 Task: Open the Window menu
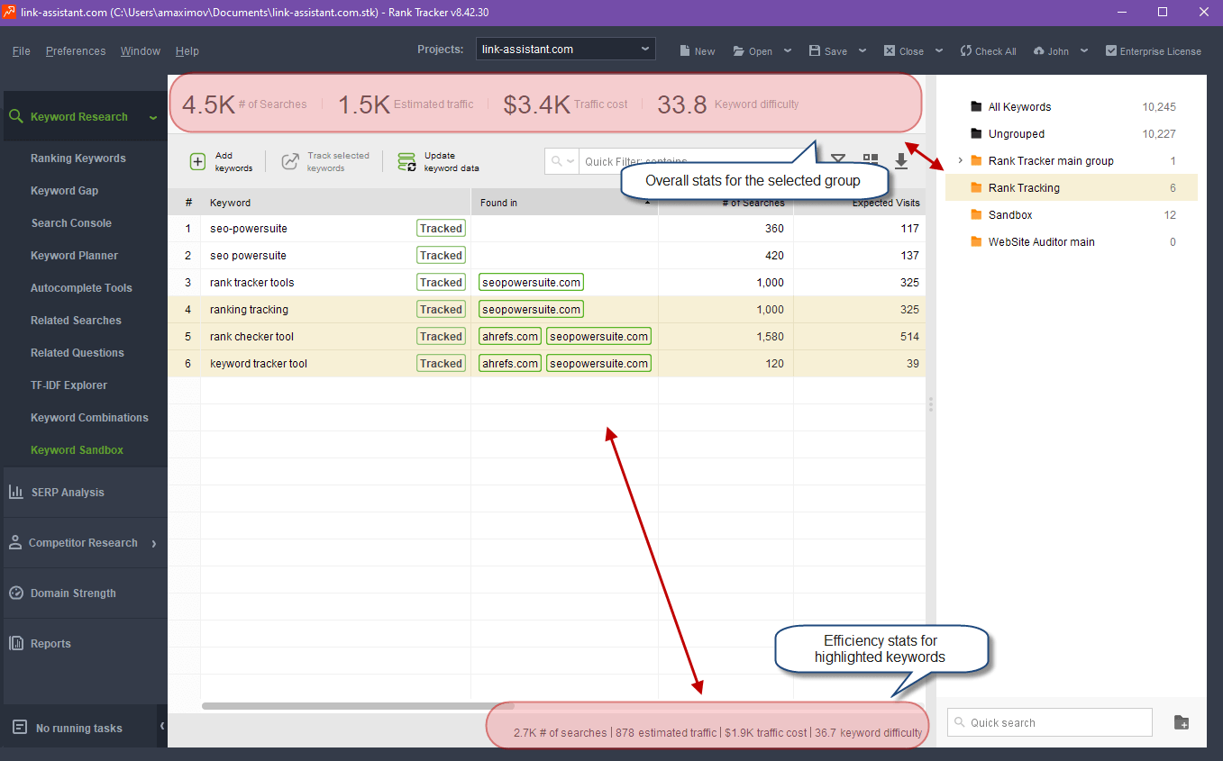(x=141, y=51)
